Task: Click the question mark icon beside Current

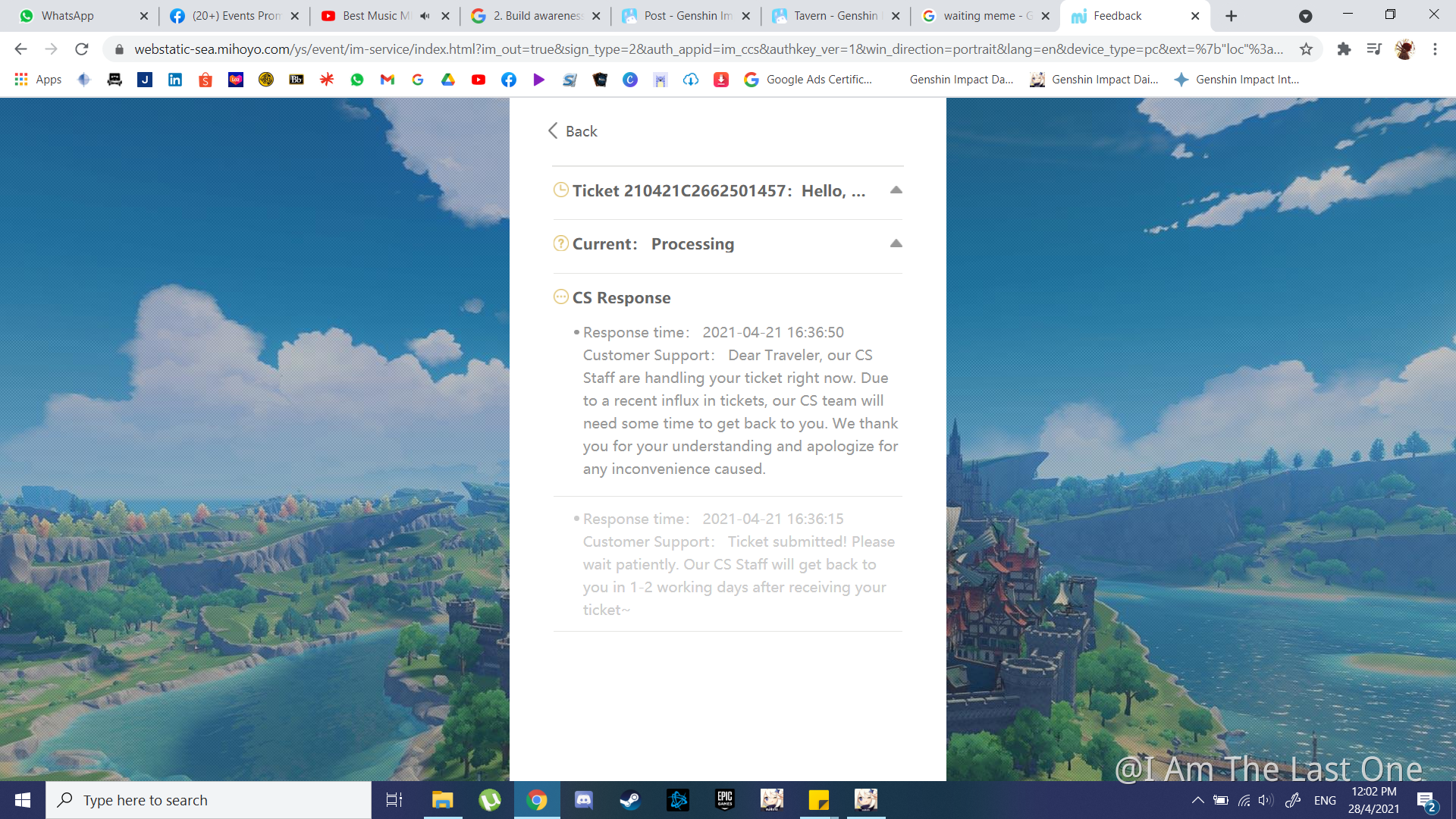Action: 560,243
